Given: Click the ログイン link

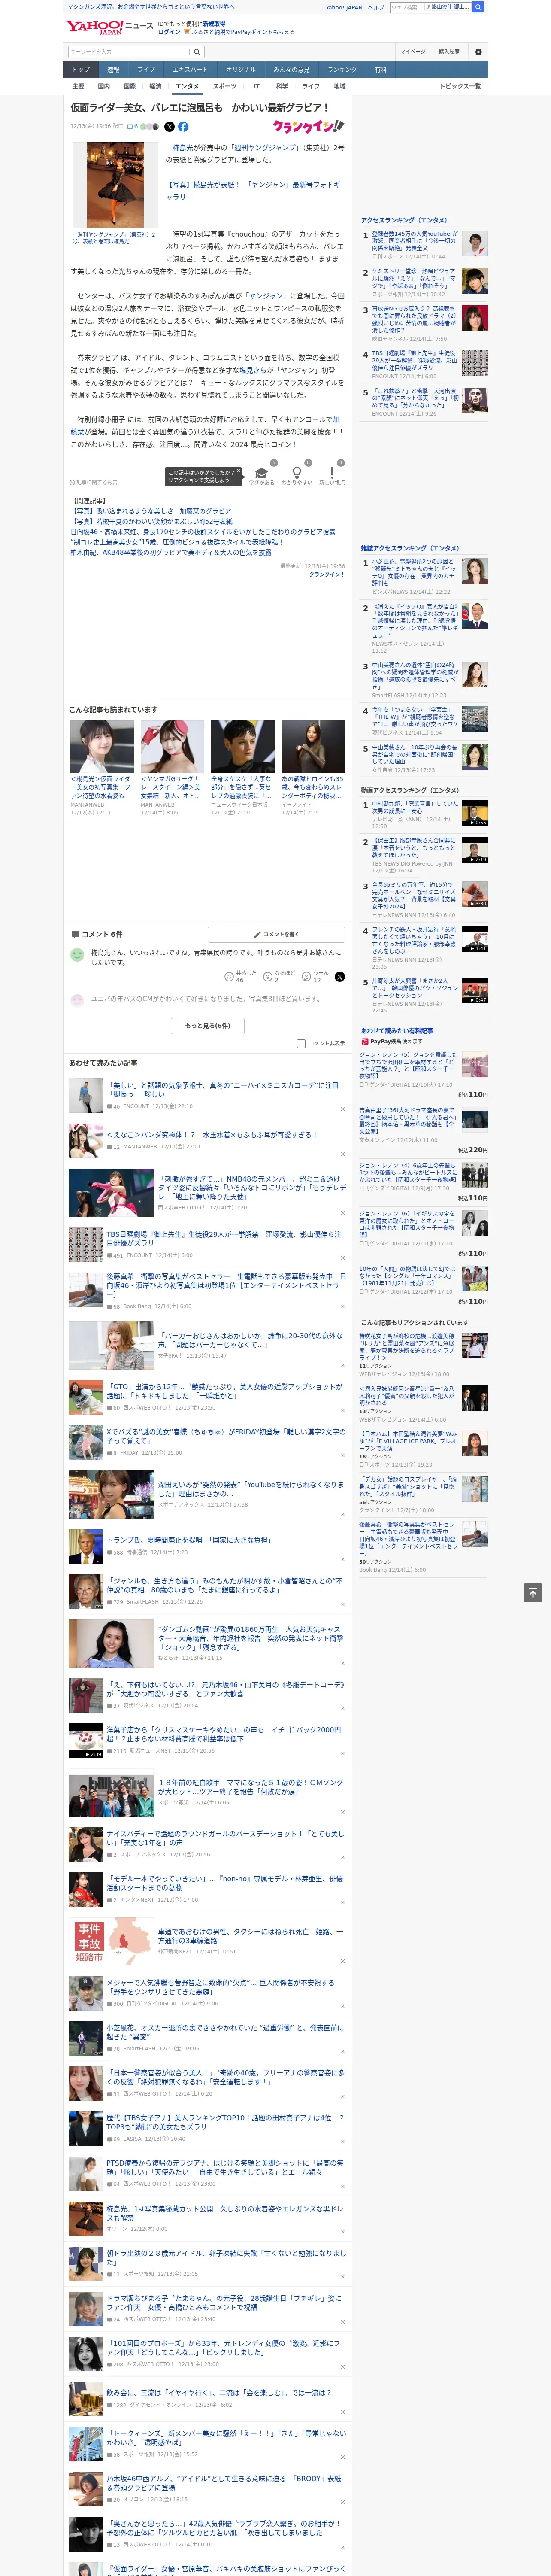Looking at the screenshot, I should tap(169, 32).
